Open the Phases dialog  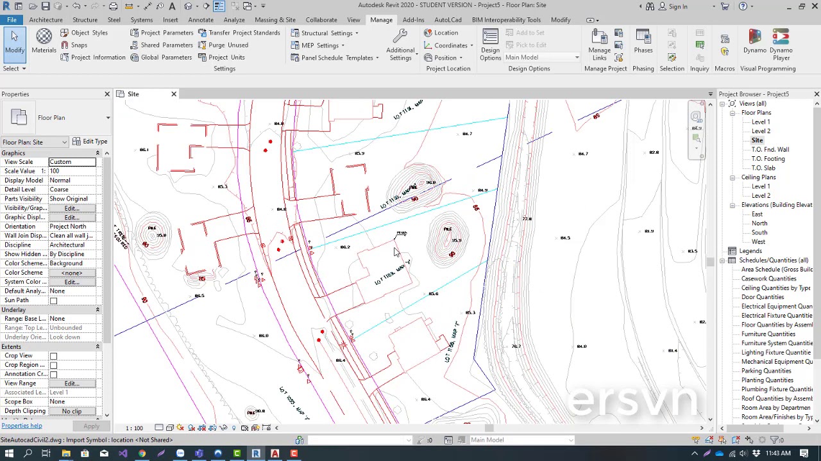pyautogui.click(x=643, y=41)
